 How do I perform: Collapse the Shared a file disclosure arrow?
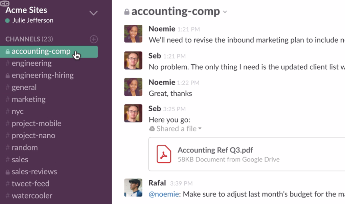200,129
